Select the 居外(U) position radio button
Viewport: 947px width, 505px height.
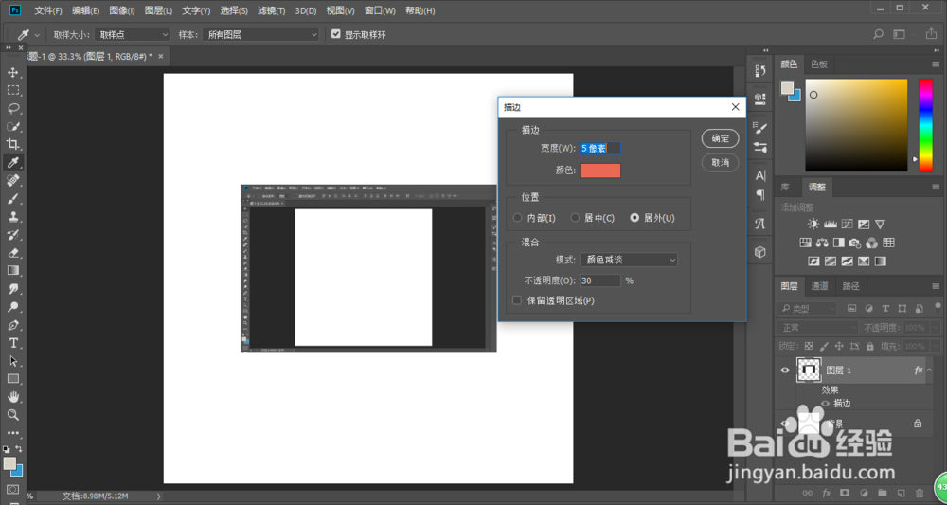[634, 218]
